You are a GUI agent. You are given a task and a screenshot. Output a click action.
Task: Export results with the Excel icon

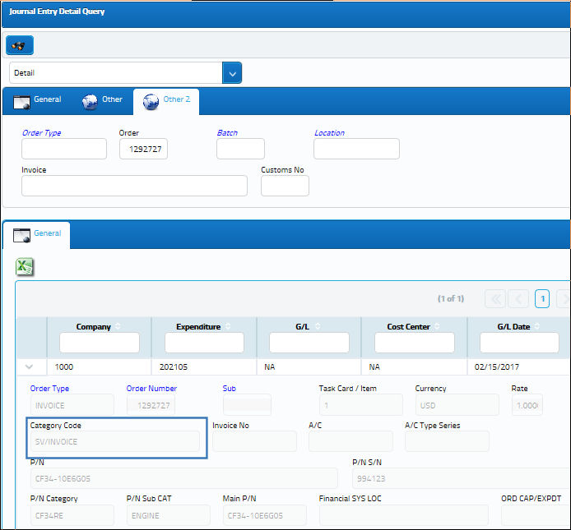[25, 267]
